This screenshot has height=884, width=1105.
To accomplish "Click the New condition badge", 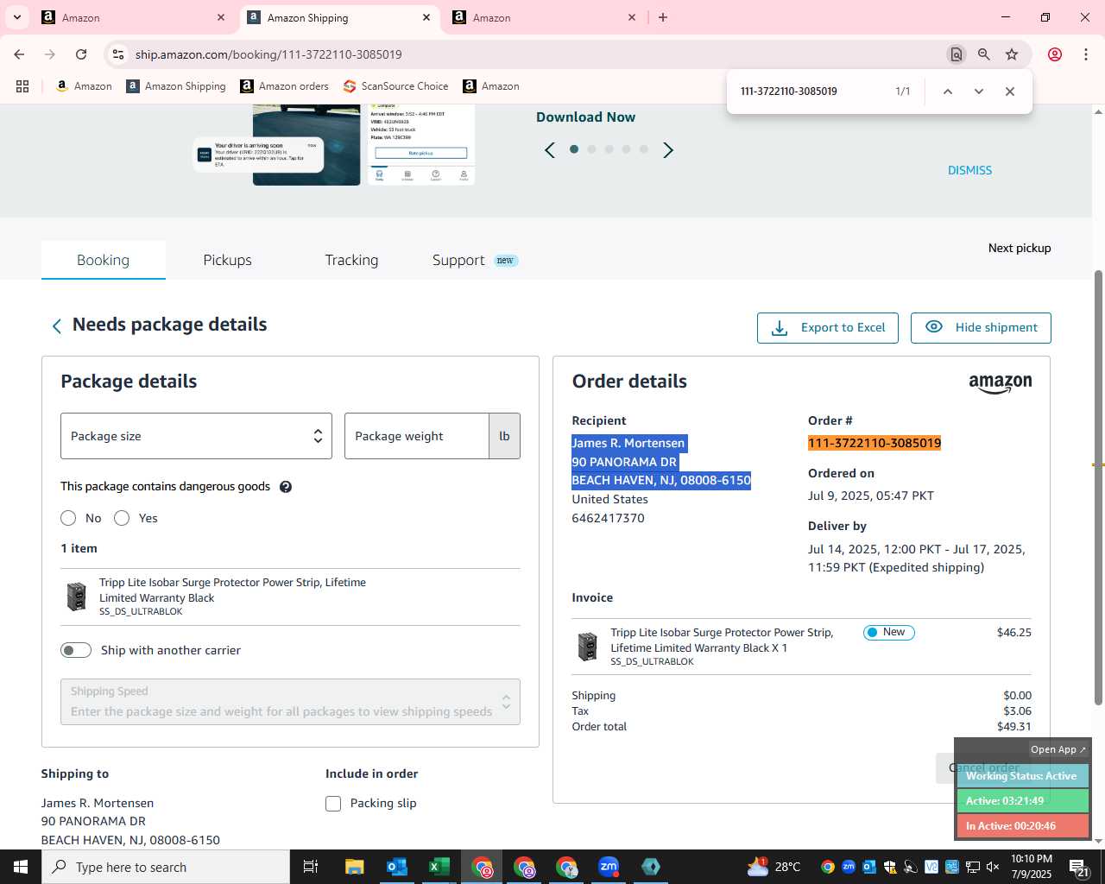I will click(888, 633).
